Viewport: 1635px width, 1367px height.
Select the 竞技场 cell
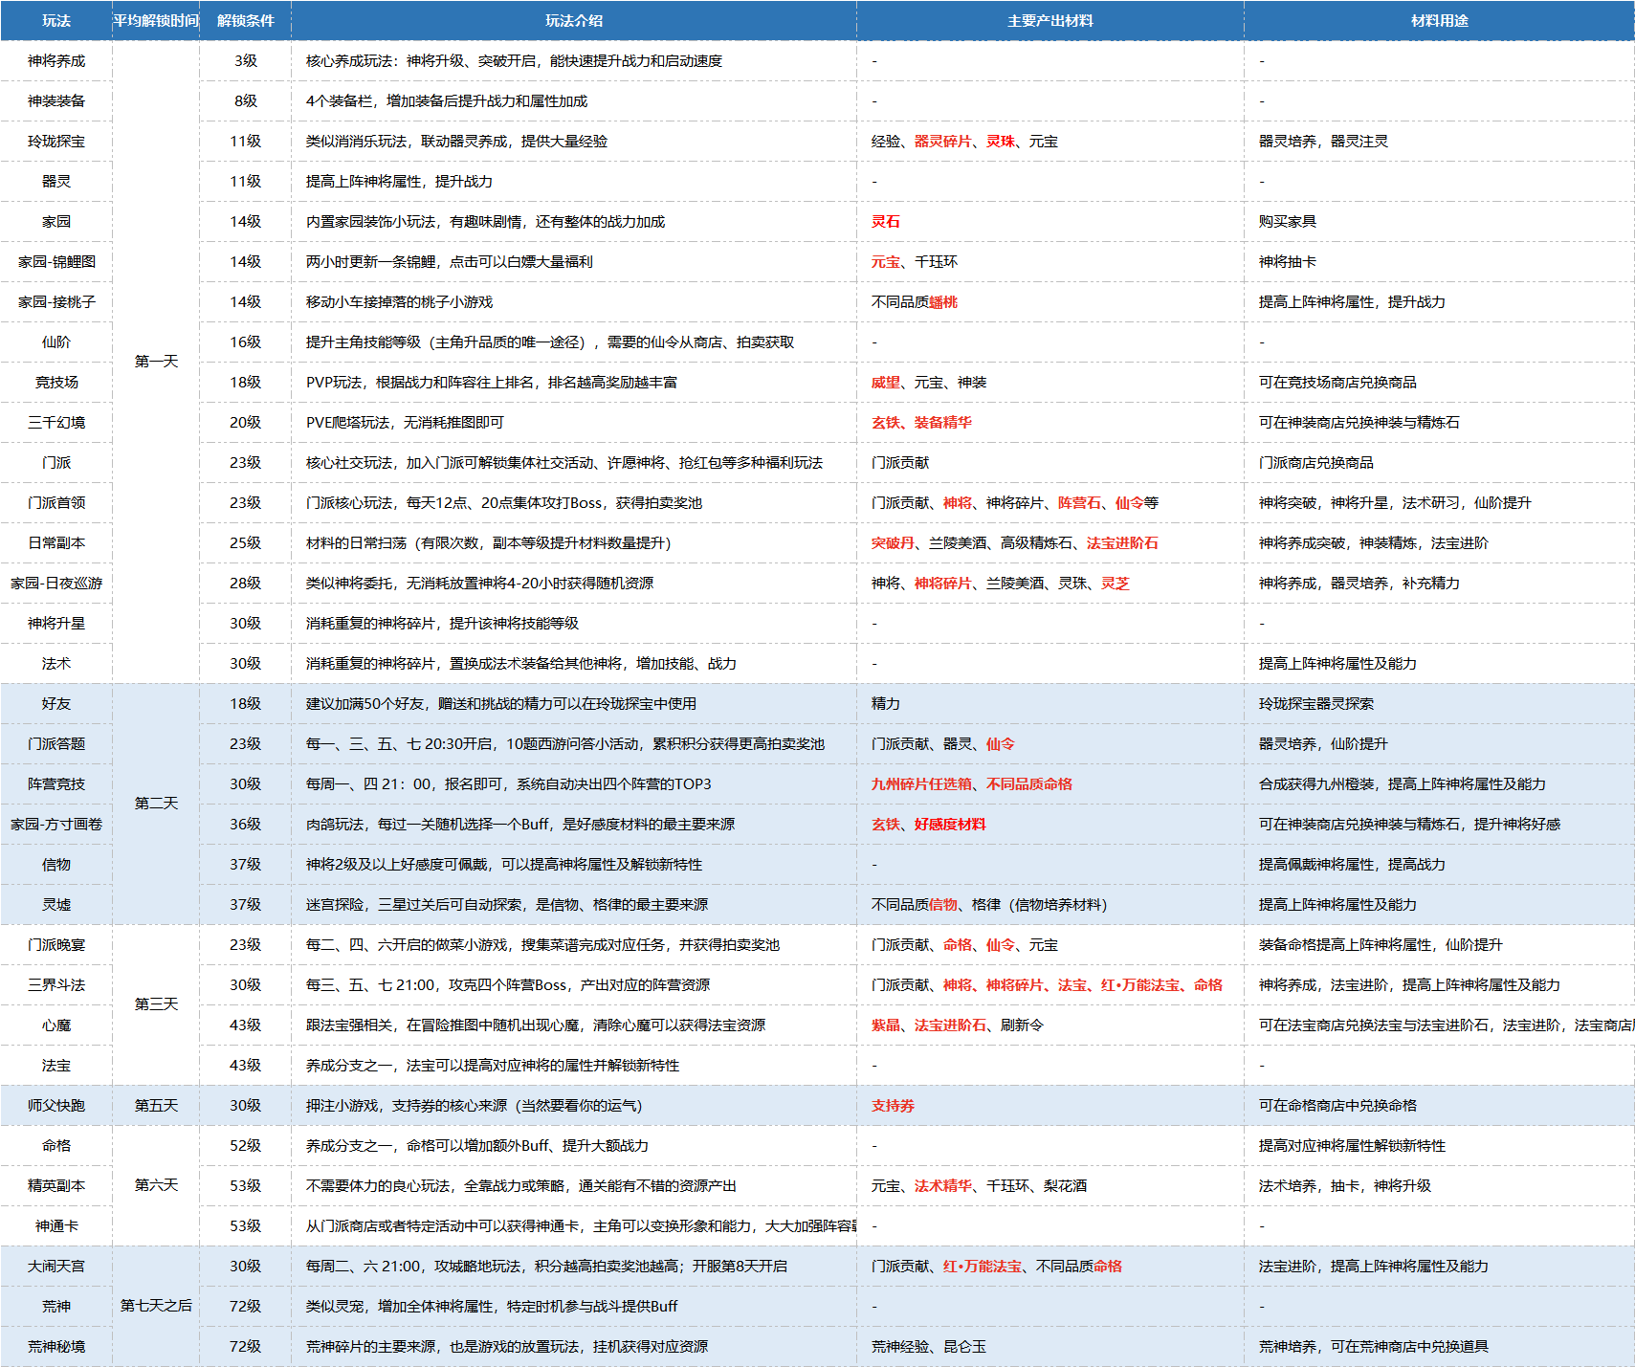pos(56,383)
